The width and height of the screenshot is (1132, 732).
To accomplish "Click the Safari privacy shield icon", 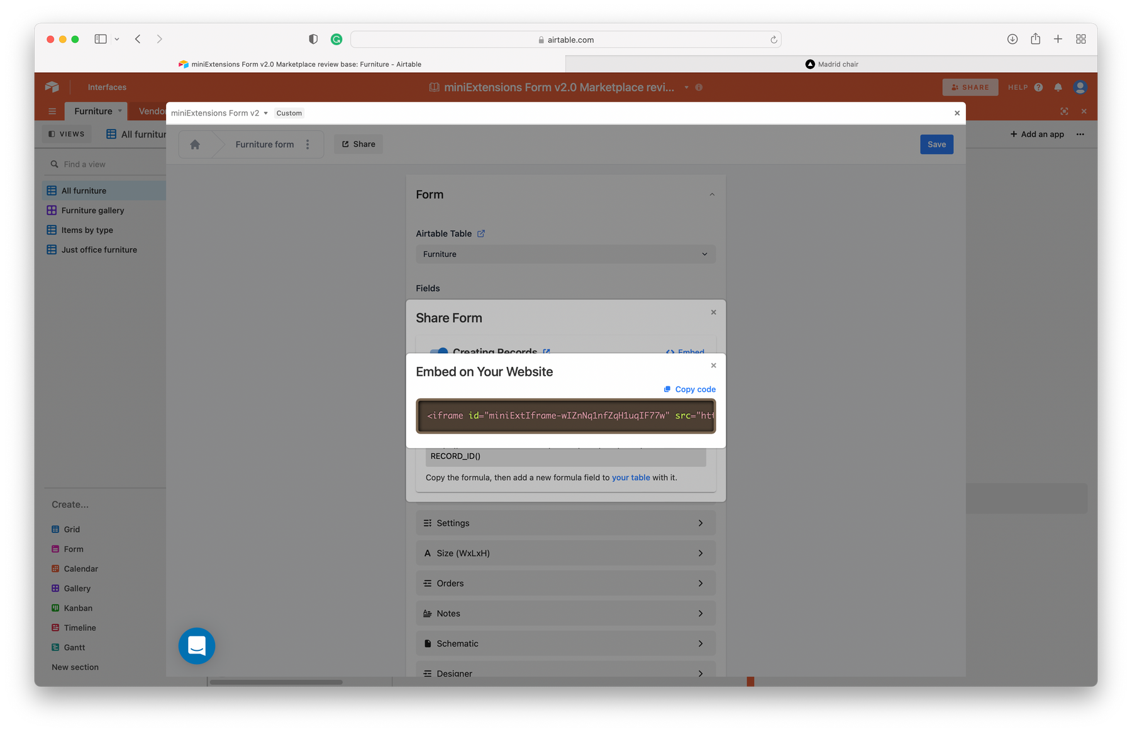I will pyautogui.click(x=313, y=39).
